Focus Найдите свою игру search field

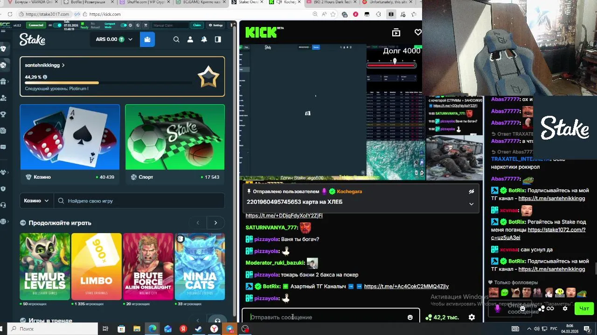coord(139,201)
